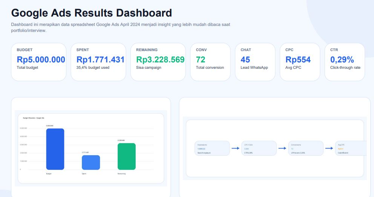The width and height of the screenshot is (374, 197).
Task: Select the LPV / Click funnel node
Action: point(259,148)
